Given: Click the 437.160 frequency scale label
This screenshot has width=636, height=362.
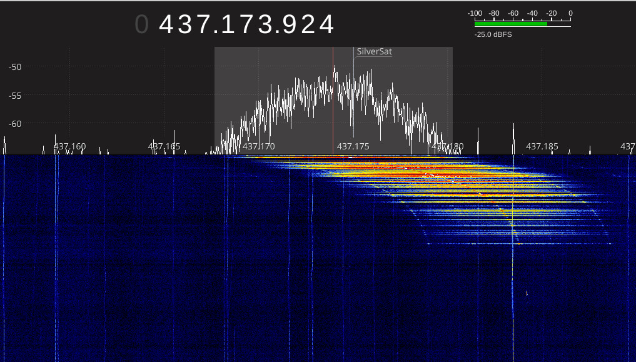Looking at the screenshot, I should click(x=69, y=146).
